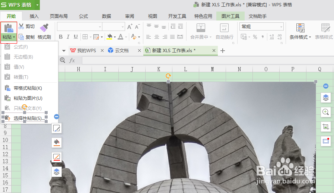The height and width of the screenshot is (193, 334).
Task: Toggle italic formatting
Action: tap(68, 37)
